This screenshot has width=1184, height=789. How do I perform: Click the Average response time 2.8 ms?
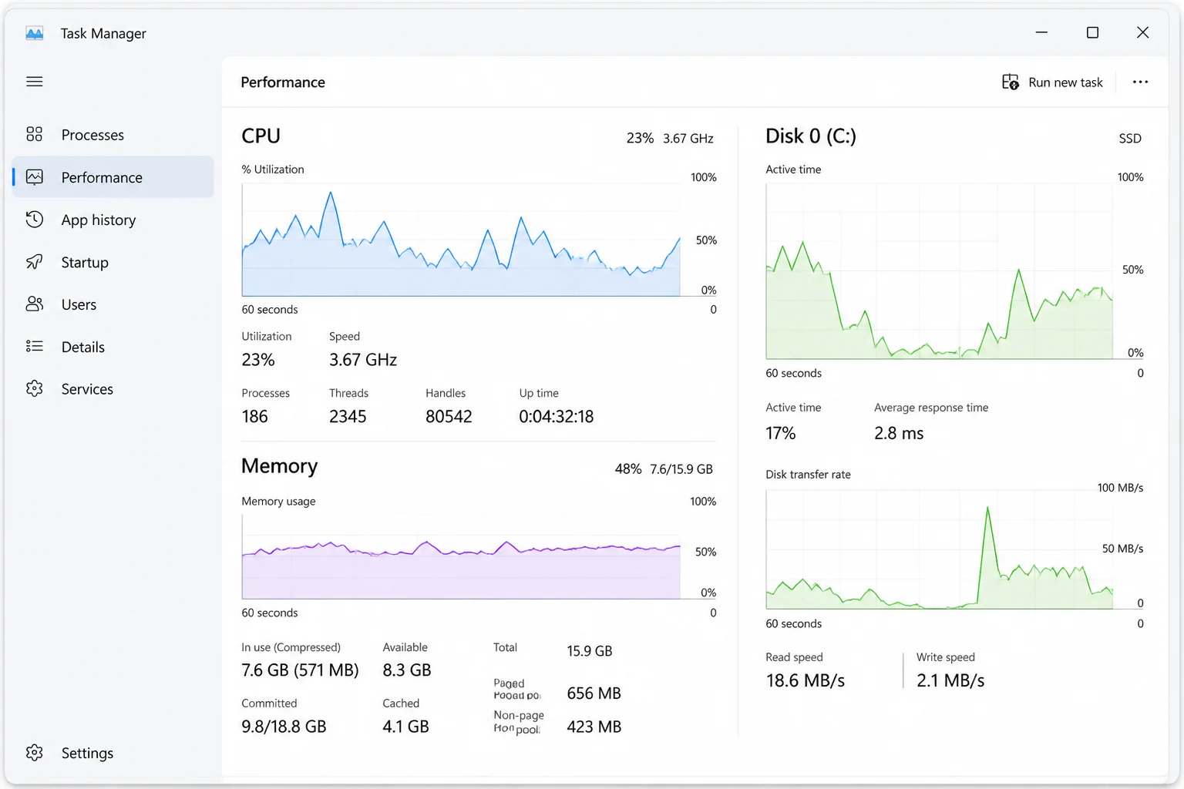(899, 433)
